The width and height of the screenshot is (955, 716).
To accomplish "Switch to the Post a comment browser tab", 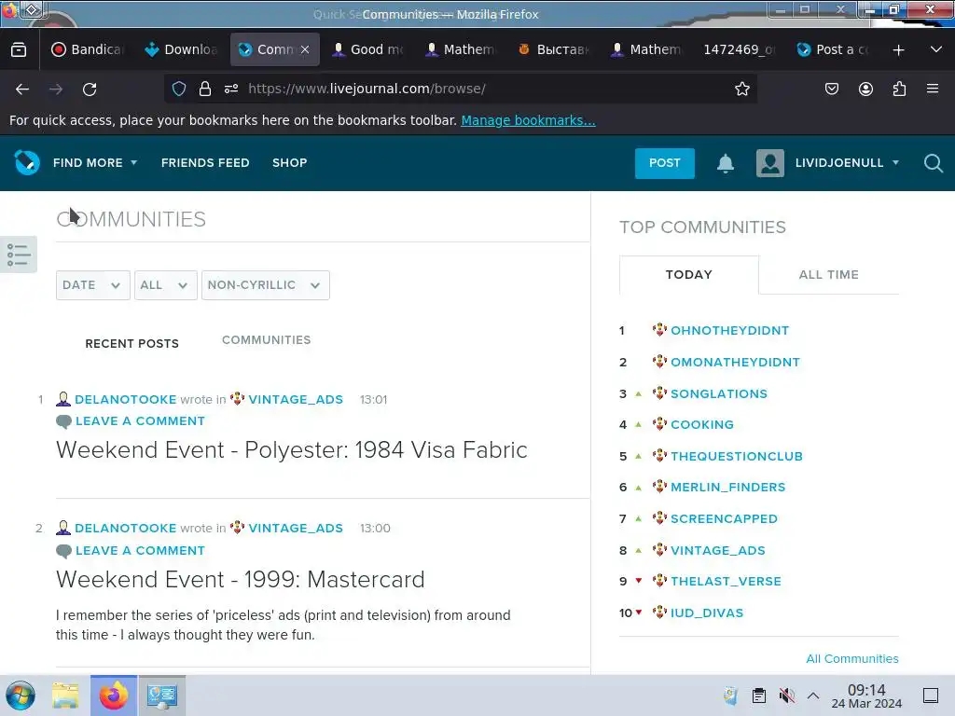I will pos(833,50).
